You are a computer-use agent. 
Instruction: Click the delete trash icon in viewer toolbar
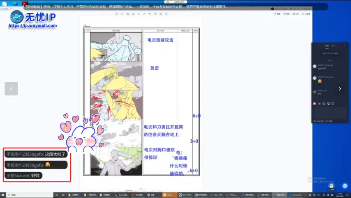(x=160, y=14)
